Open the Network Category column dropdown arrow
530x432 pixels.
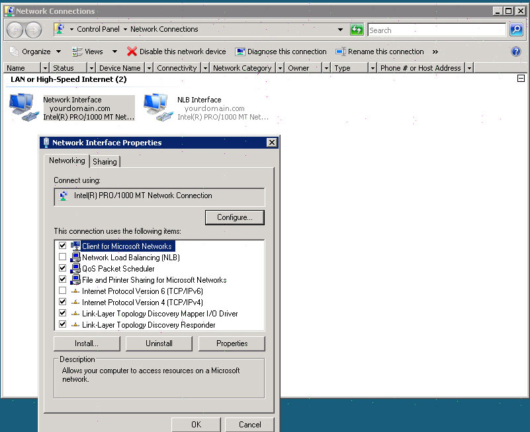tap(280, 68)
